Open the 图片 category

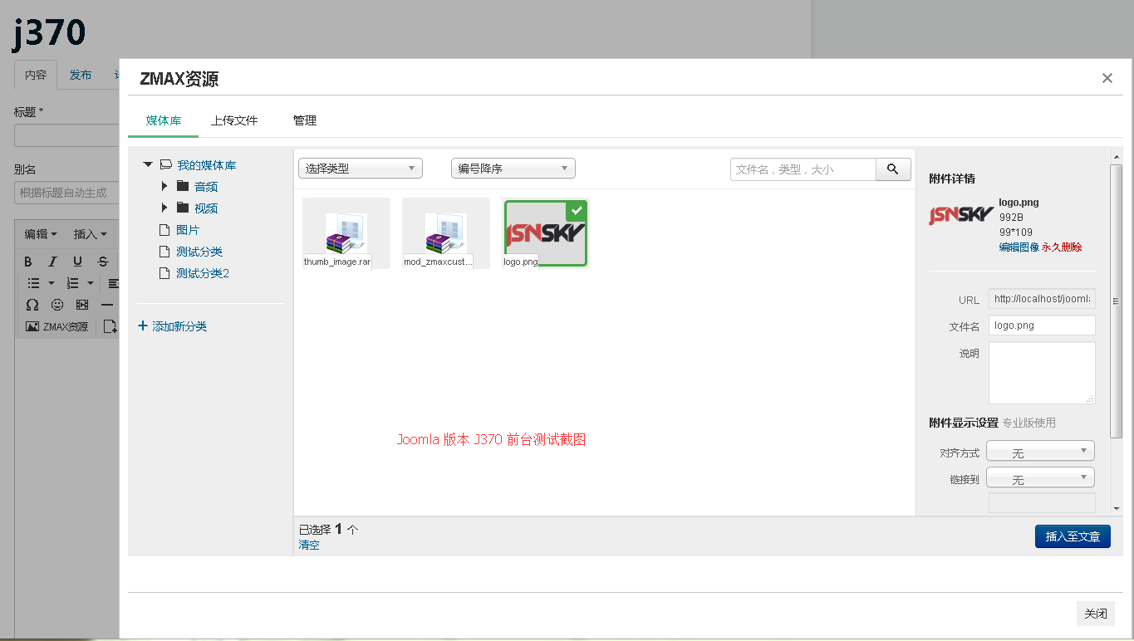click(188, 230)
